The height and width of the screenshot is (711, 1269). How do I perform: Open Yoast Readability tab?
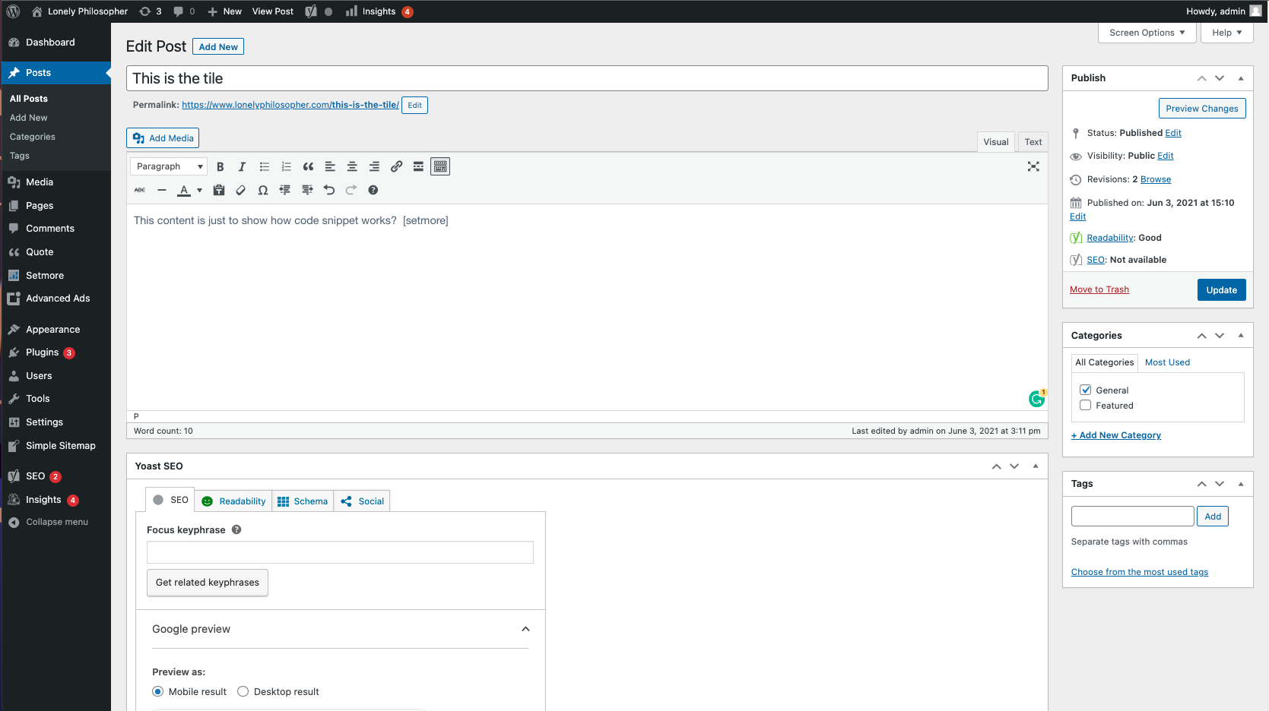point(234,501)
